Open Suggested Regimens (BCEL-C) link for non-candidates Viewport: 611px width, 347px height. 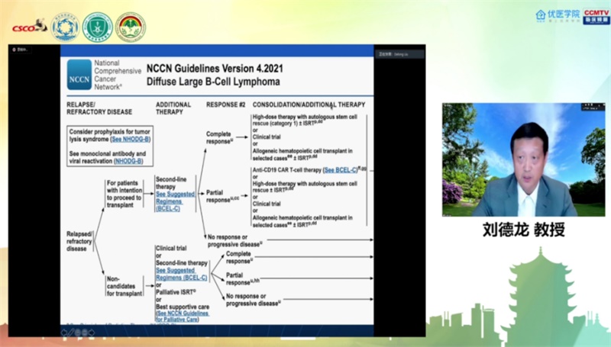tap(182, 274)
